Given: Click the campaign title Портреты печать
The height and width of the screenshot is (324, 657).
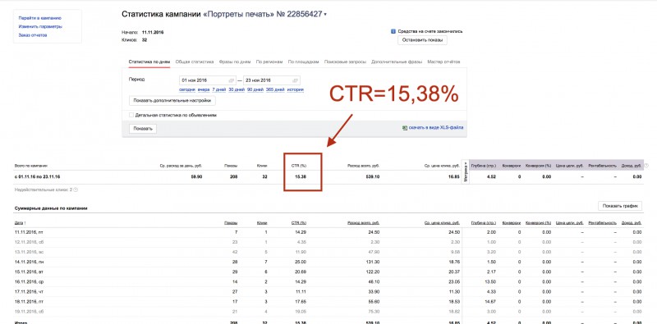Looking at the screenshot, I should pos(238,14).
